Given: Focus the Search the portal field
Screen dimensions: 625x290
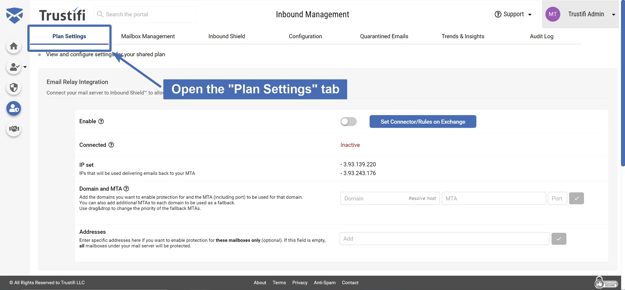Looking at the screenshot, I should [x=145, y=14].
